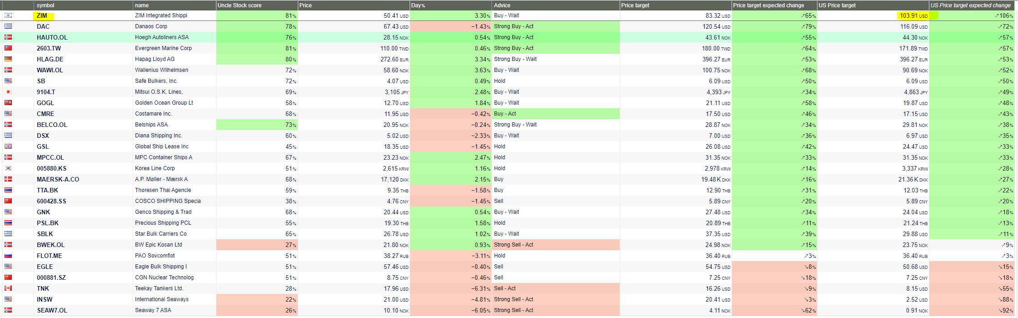
Task: Click the Costamare Inc. name cell
Action: pos(175,114)
